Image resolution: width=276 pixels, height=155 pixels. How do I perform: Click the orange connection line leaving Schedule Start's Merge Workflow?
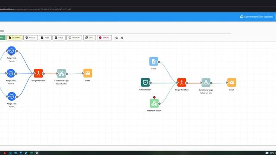pos(194,83)
